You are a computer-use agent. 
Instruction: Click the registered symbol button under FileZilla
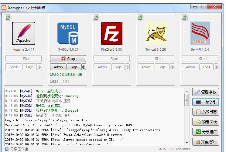tap(127, 67)
